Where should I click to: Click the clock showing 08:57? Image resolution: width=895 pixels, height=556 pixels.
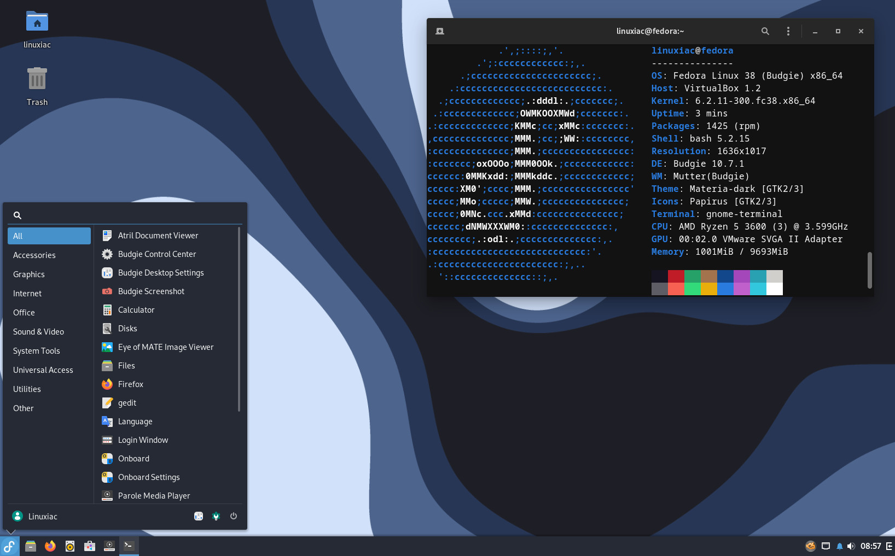pos(871,546)
